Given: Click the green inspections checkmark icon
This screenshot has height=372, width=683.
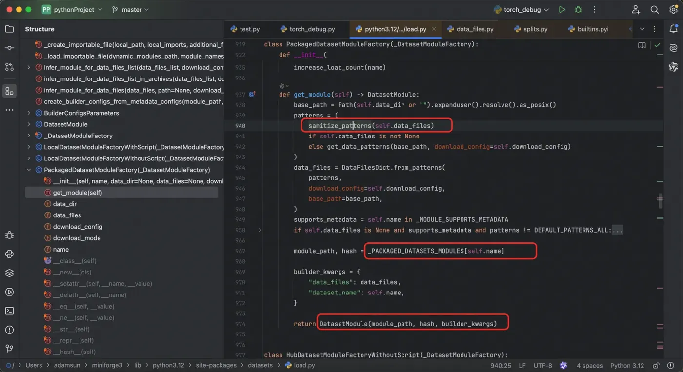Looking at the screenshot, I should point(657,45).
